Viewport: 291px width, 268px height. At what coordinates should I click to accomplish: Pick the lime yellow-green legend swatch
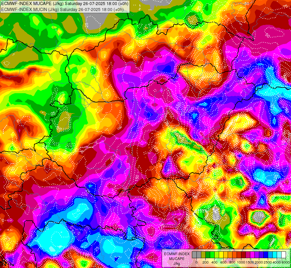pos(217,255)
